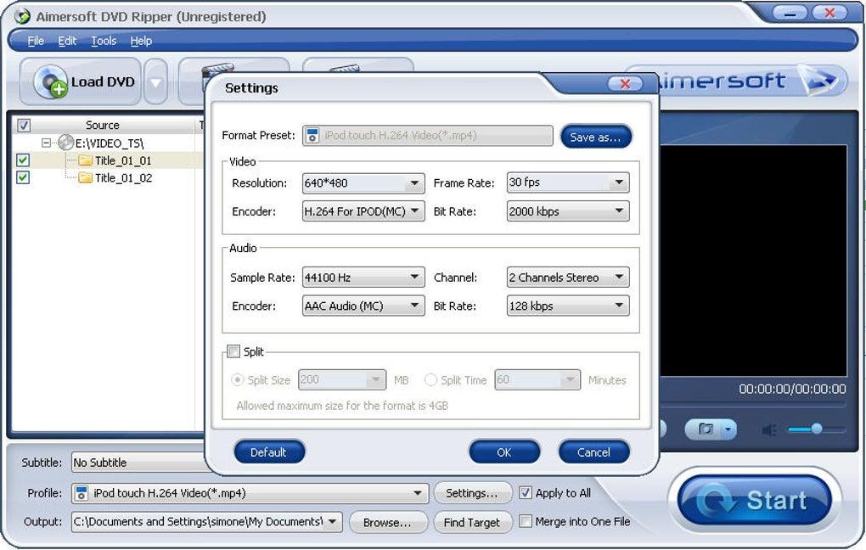Click the iPod icon in Format Preset
The height and width of the screenshot is (550, 866).
tap(312, 135)
